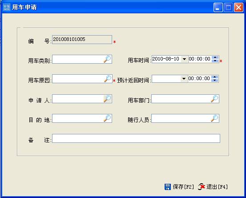Increase 用车时间 time with up spinner

tap(215, 57)
